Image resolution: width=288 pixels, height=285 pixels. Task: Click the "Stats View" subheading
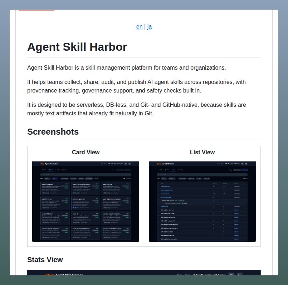pos(45,260)
